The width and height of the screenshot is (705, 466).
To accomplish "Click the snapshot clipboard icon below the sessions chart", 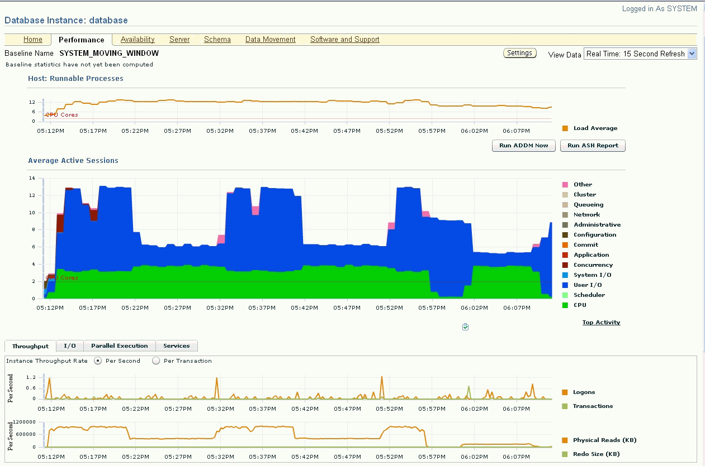I will 465,326.
